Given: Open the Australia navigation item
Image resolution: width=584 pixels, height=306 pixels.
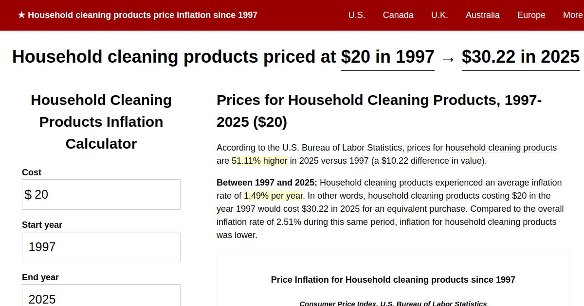Looking at the screenshot, I should [x=483, y=15].
